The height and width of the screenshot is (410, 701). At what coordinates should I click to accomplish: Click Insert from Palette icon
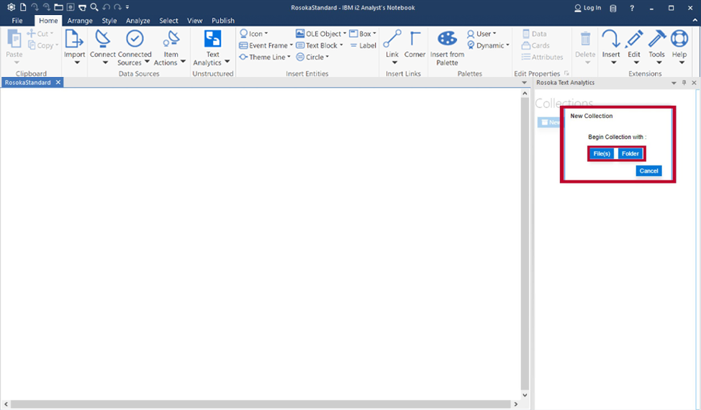click(x=447, y=39)
